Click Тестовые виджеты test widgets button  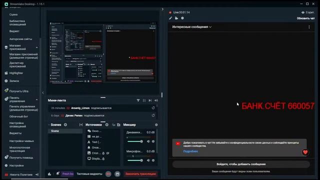[89, 174]
